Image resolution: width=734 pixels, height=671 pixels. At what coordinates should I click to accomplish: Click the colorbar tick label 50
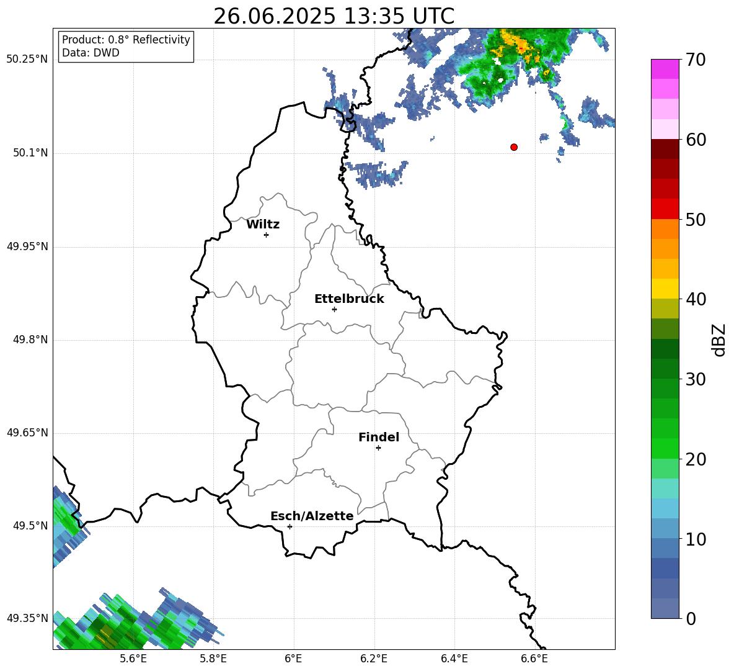(x=696, y=219)
